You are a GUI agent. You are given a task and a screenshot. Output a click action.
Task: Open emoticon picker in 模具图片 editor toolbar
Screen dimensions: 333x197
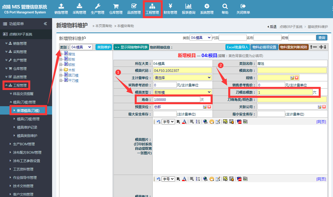tap(211, 122)
